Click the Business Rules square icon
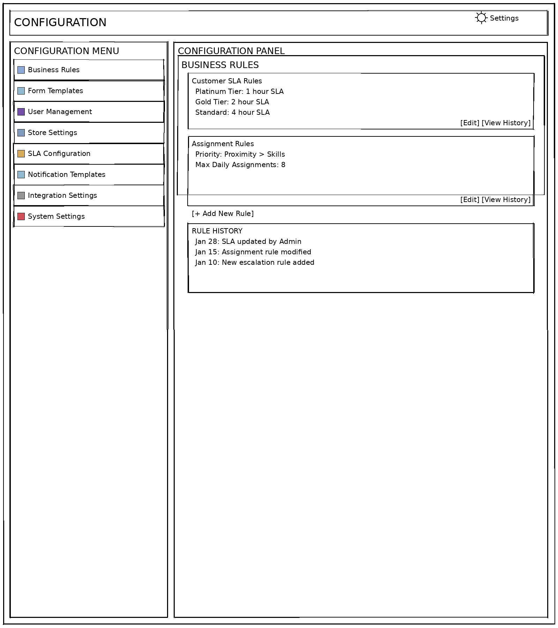558x628 pixels. pyautogui.click(x=21, y=70)
